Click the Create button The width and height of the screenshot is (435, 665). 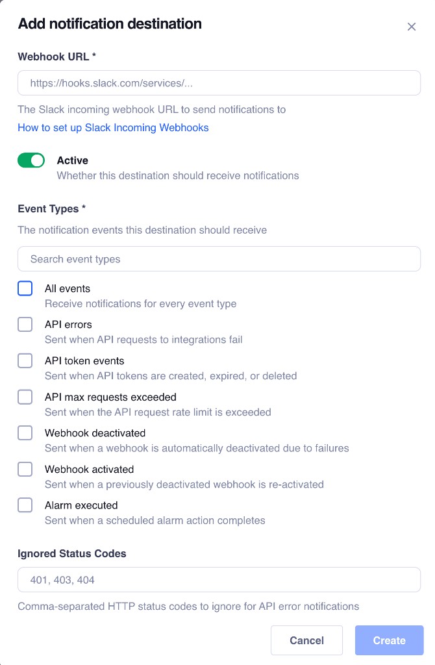[x=389, y=640]
